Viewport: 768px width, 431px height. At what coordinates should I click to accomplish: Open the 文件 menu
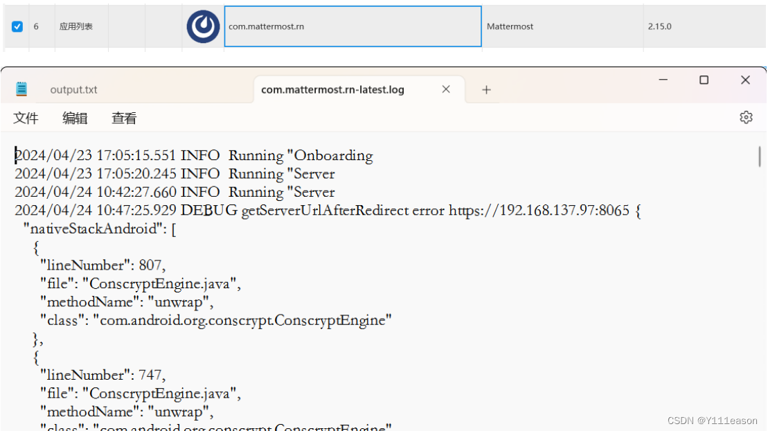pyautogui.click(x=26, y=118)
